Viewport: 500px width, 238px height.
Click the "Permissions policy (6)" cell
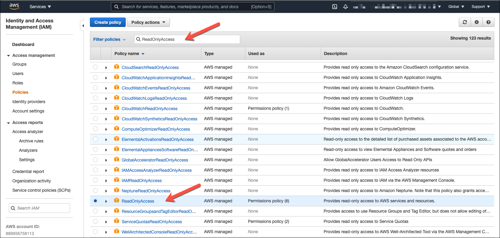point(268,201)
